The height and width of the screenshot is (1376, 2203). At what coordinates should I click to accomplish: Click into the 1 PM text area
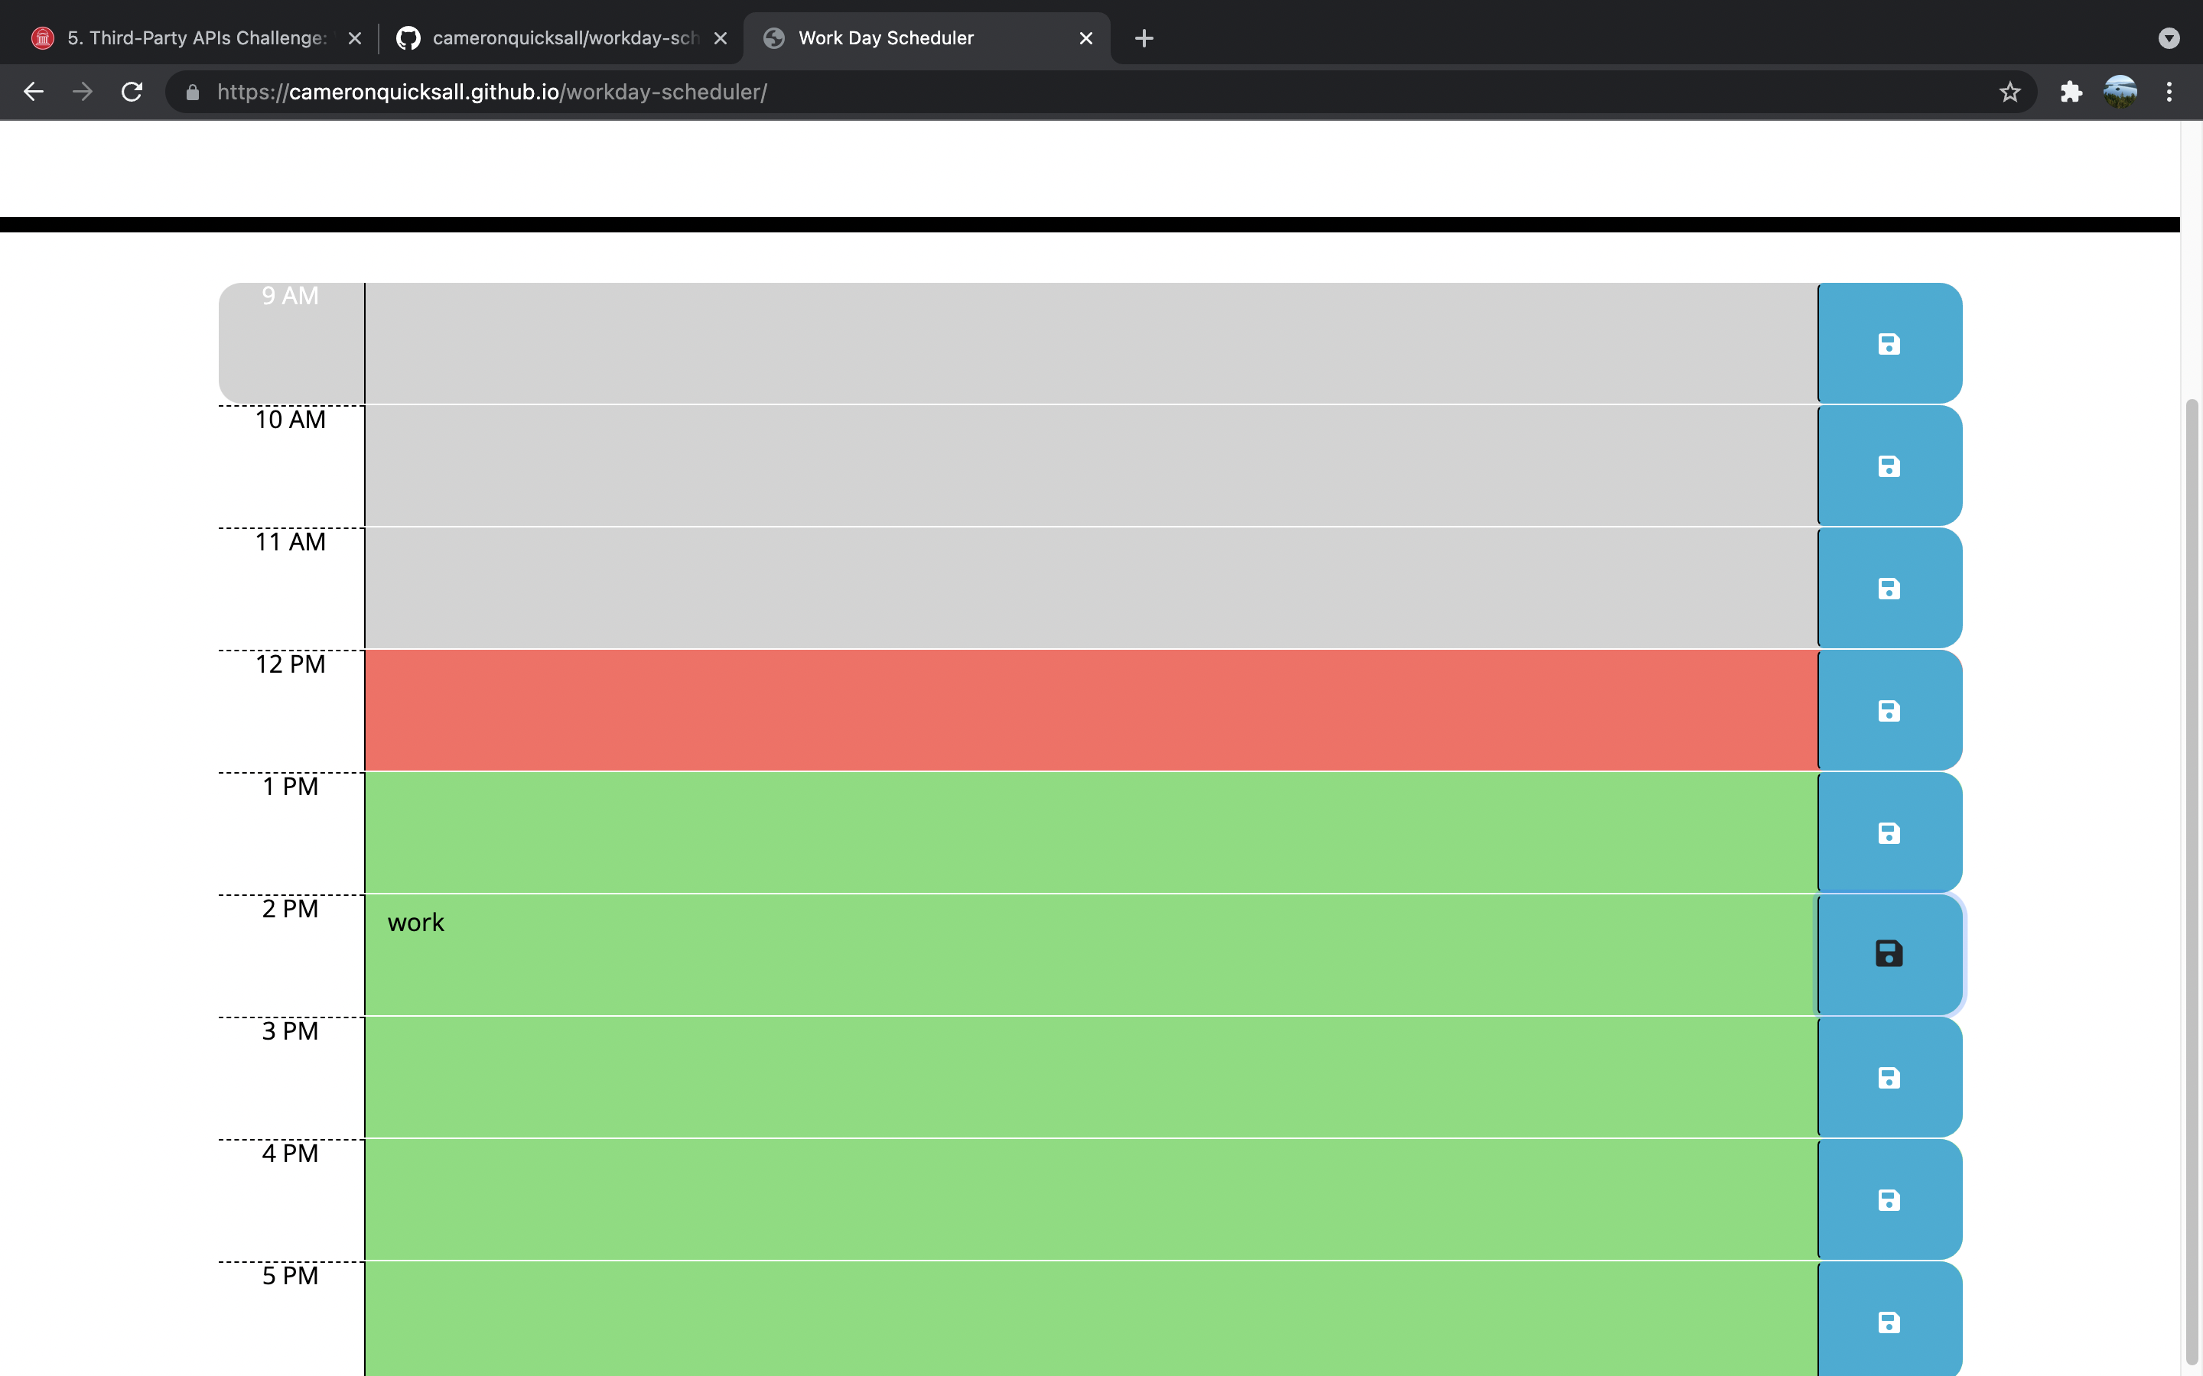pyautogui.click(x=1092, y=832)
